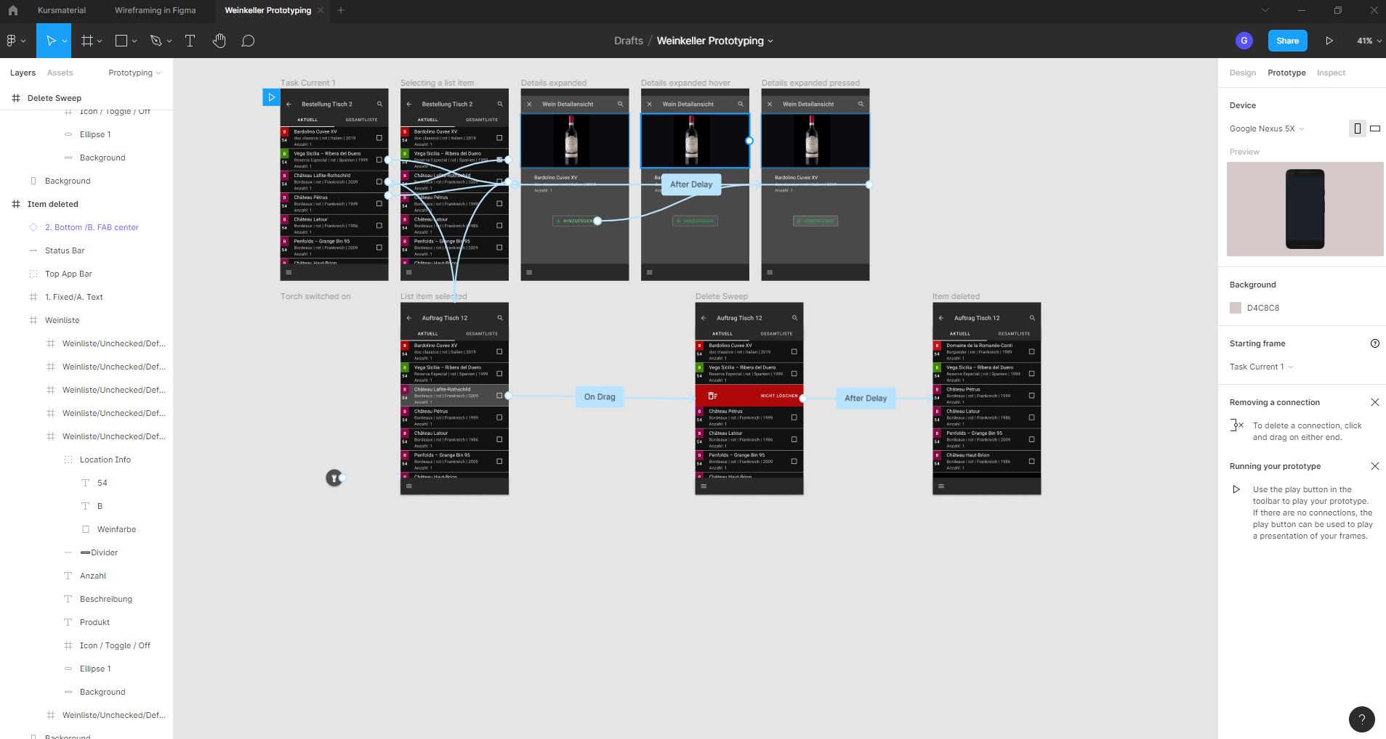Switch to the Assets tab
Screen dimensions: 1386x739
(x=60, y=73)
